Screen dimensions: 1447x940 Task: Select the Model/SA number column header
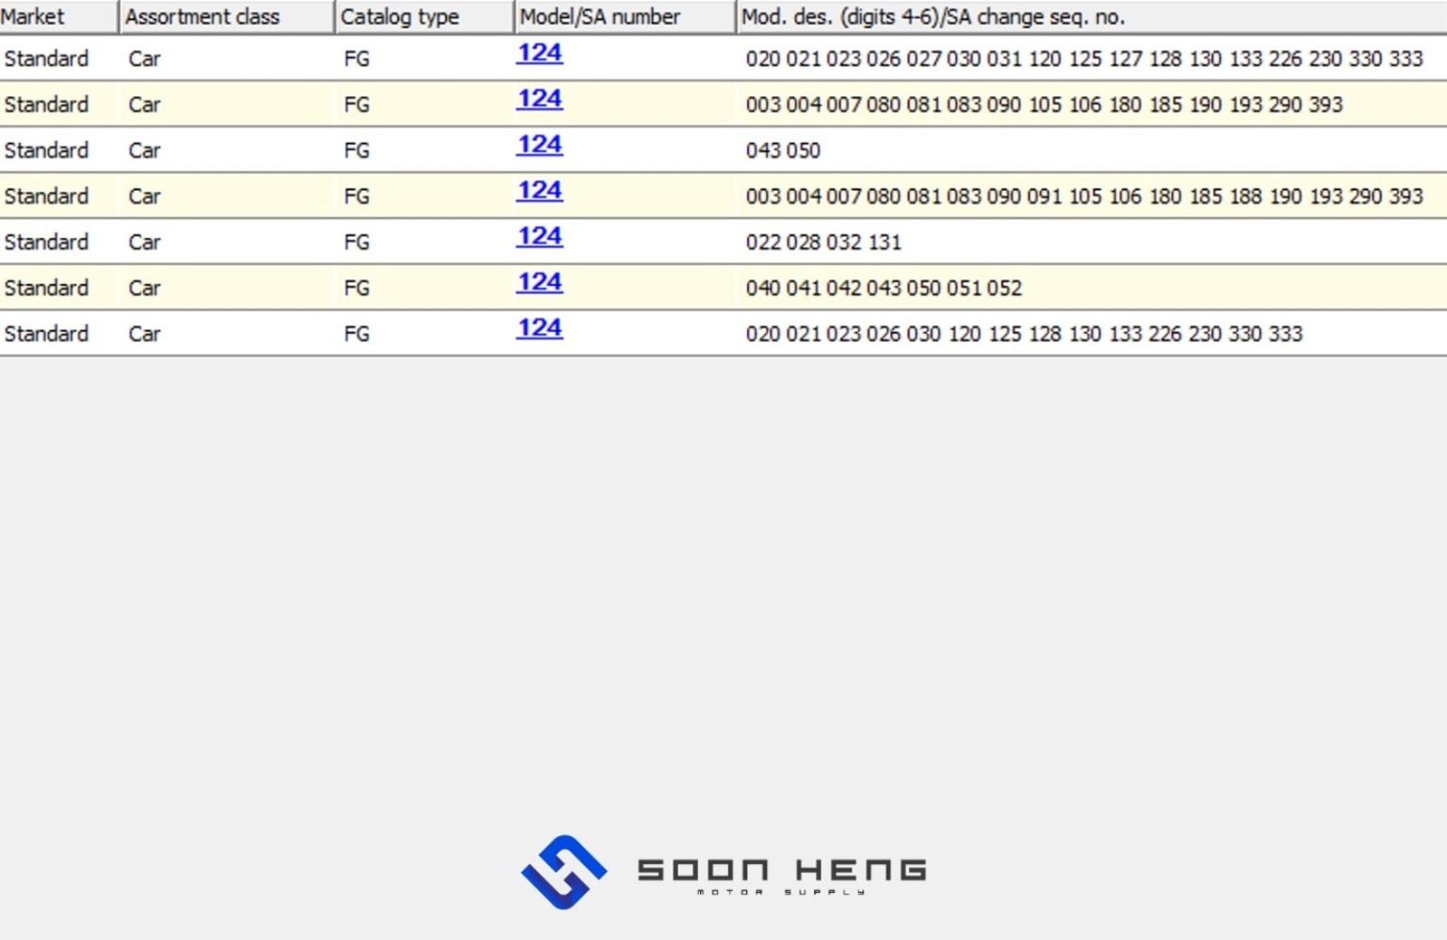[x=626, y=17]
